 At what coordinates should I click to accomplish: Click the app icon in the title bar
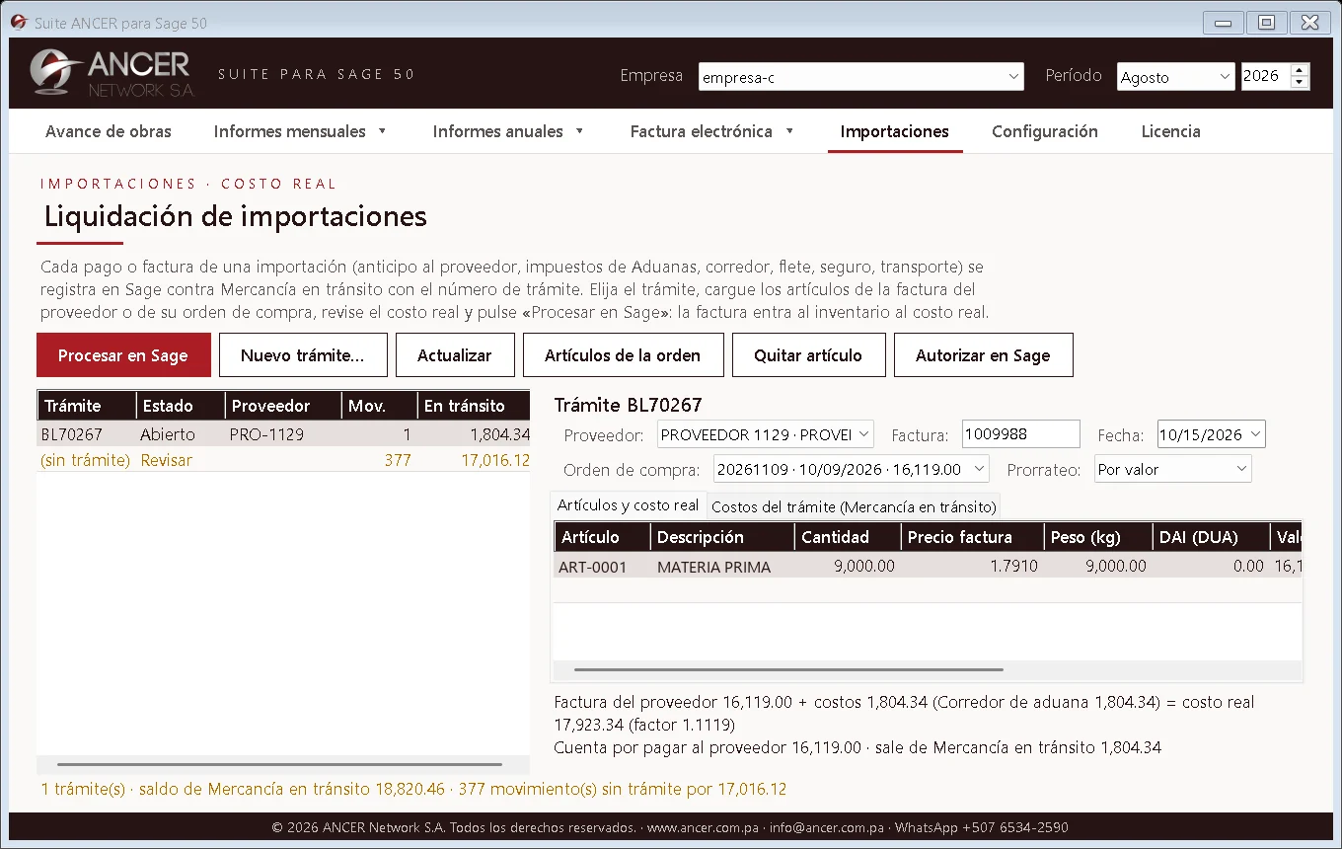point(19,23)
